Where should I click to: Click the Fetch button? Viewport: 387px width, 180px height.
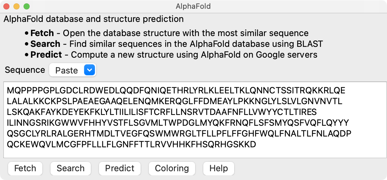point(25,168)
